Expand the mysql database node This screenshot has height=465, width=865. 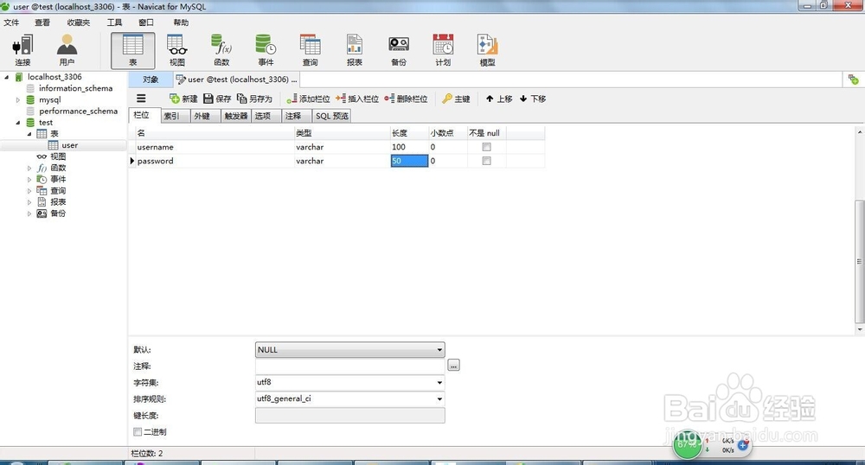pos(17,99)
